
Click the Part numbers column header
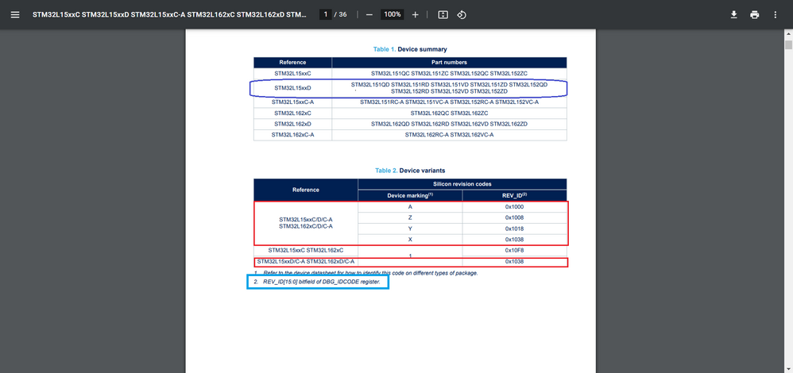click(449, 62)
